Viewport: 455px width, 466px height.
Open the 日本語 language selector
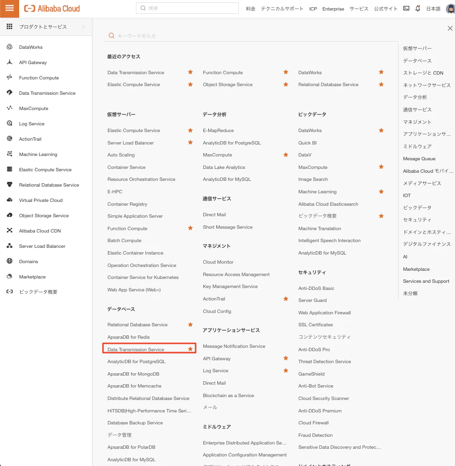[433, 9]
